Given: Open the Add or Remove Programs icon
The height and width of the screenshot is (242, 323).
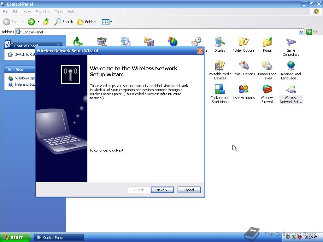Looking at the screenshot, I should [x=125, y=41].
